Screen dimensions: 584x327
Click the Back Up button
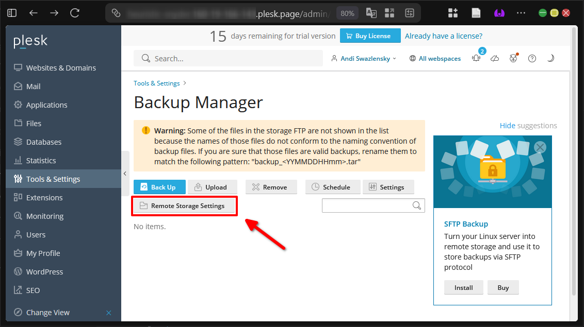click(159, 187)
